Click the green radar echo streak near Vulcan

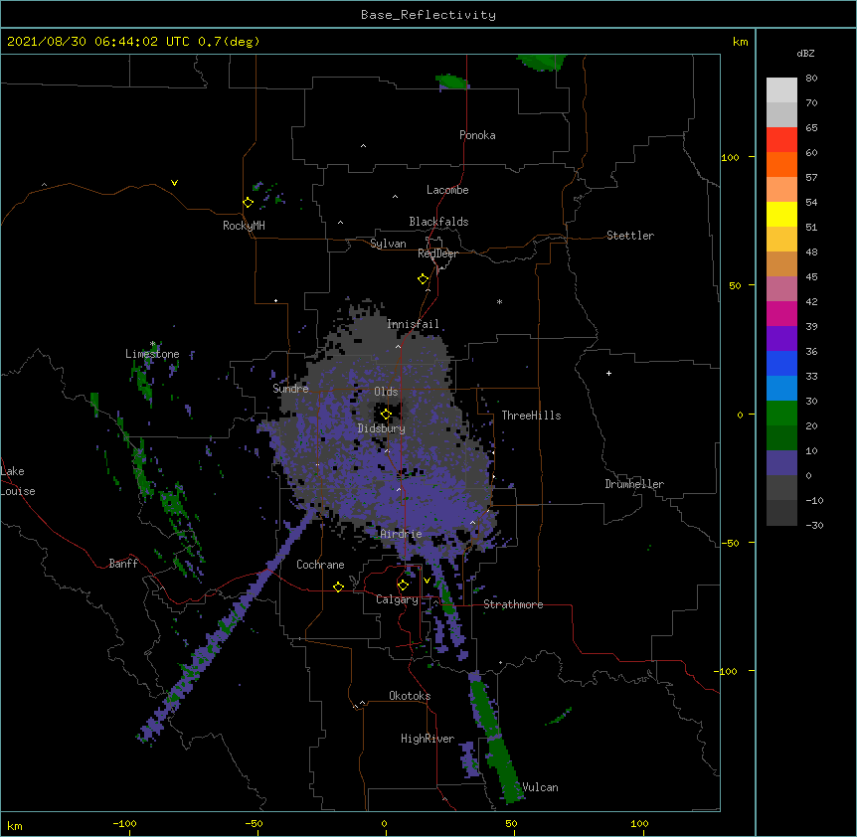point(495,738)
